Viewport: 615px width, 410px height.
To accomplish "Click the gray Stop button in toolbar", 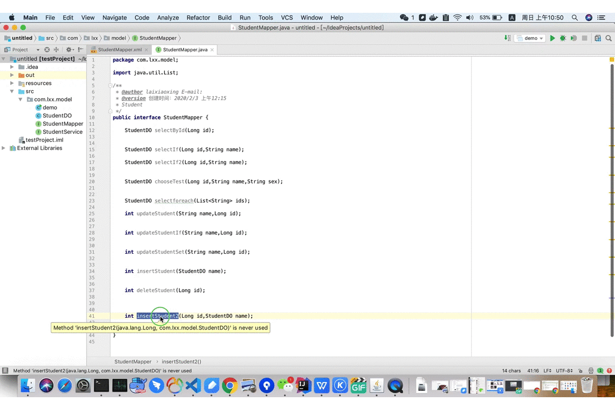I will [584, 38].
